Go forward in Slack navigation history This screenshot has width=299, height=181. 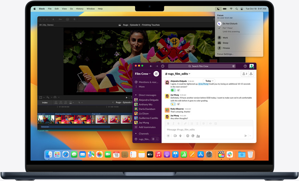(157, 66)
